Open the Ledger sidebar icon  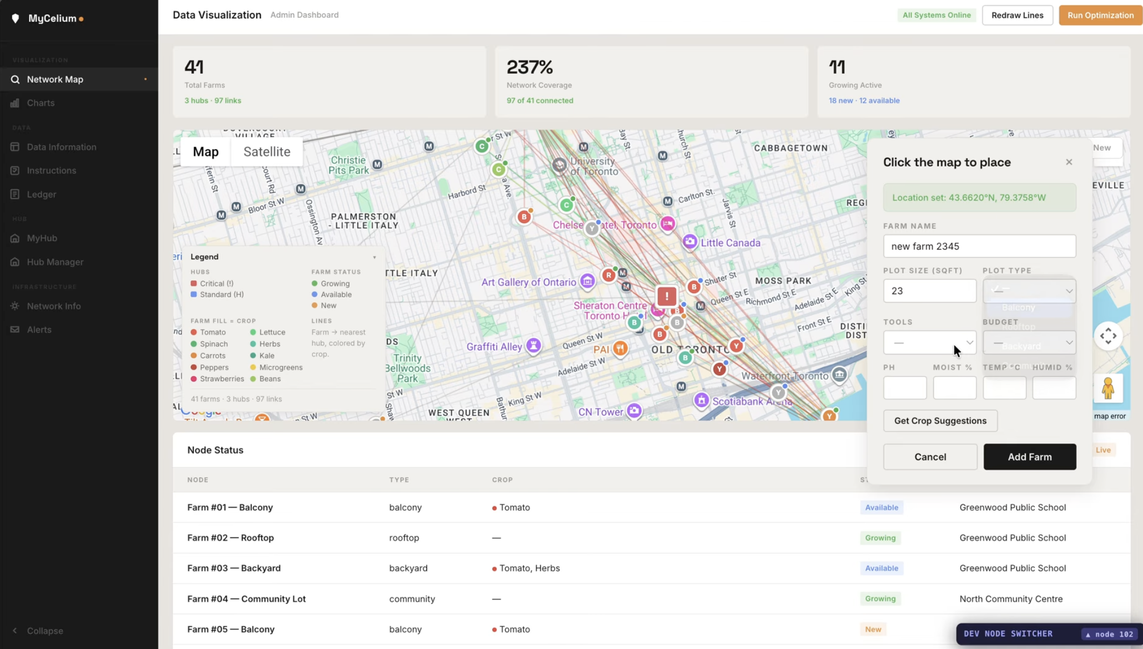point(15,194)
